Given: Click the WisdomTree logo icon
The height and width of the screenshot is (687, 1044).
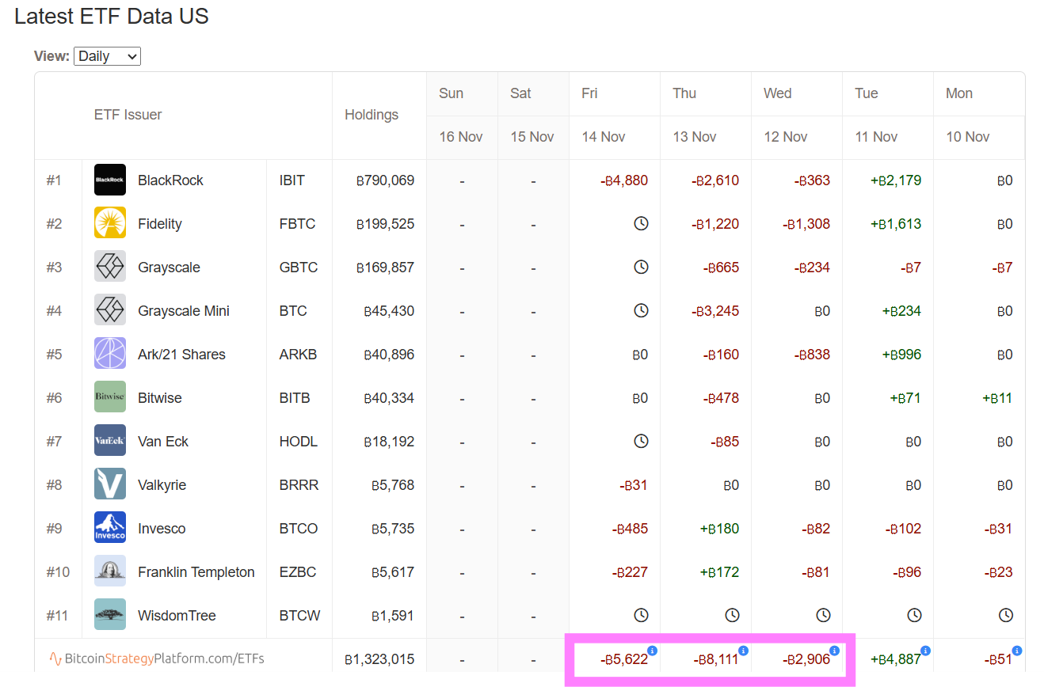Looking at the screenshot, I should pyautogui.click(x=110, y=615).
